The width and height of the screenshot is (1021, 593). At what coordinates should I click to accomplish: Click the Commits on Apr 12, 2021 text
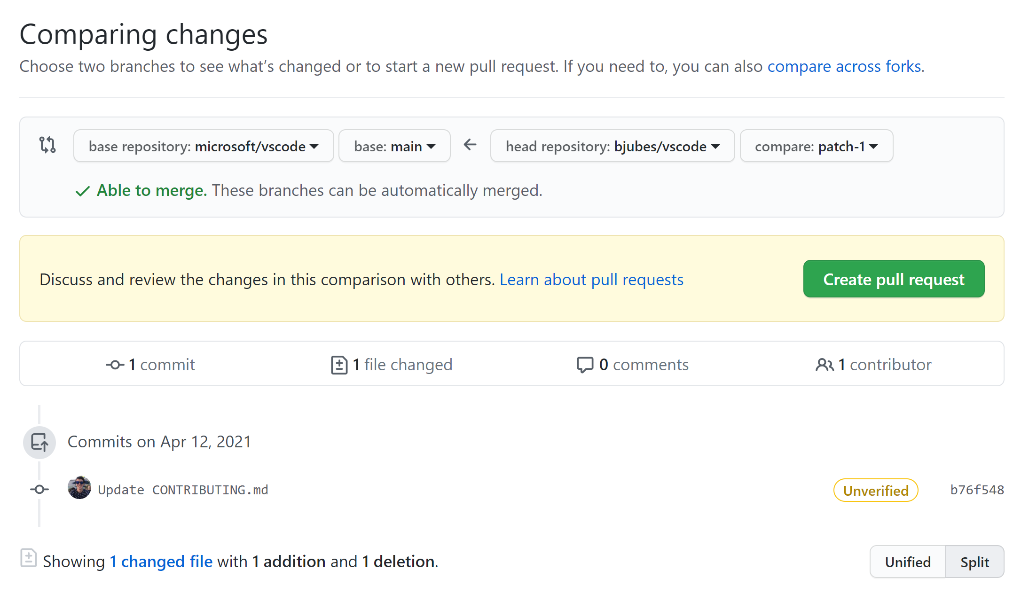[x=159, y=442]
